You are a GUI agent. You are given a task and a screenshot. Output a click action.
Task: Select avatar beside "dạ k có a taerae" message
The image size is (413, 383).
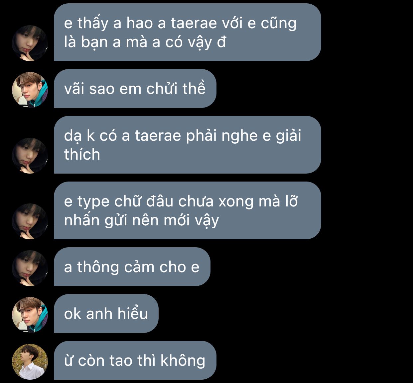coord(30,155)
